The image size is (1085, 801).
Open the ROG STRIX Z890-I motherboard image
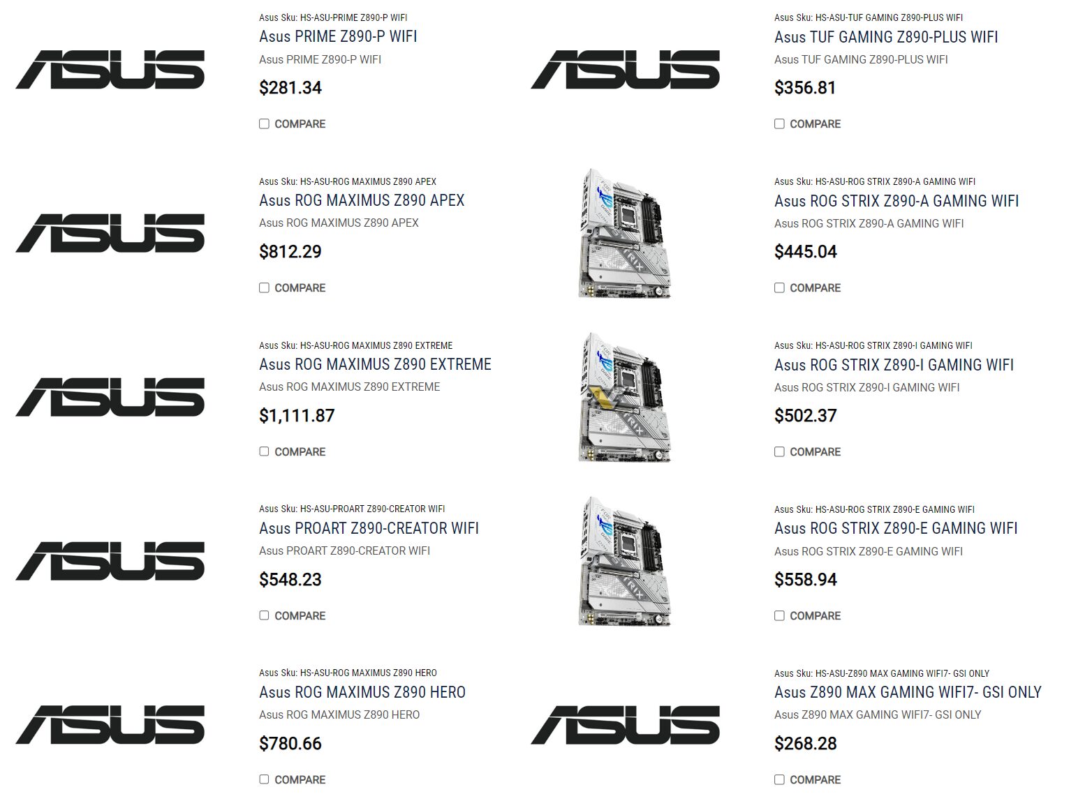coord(625,397)
